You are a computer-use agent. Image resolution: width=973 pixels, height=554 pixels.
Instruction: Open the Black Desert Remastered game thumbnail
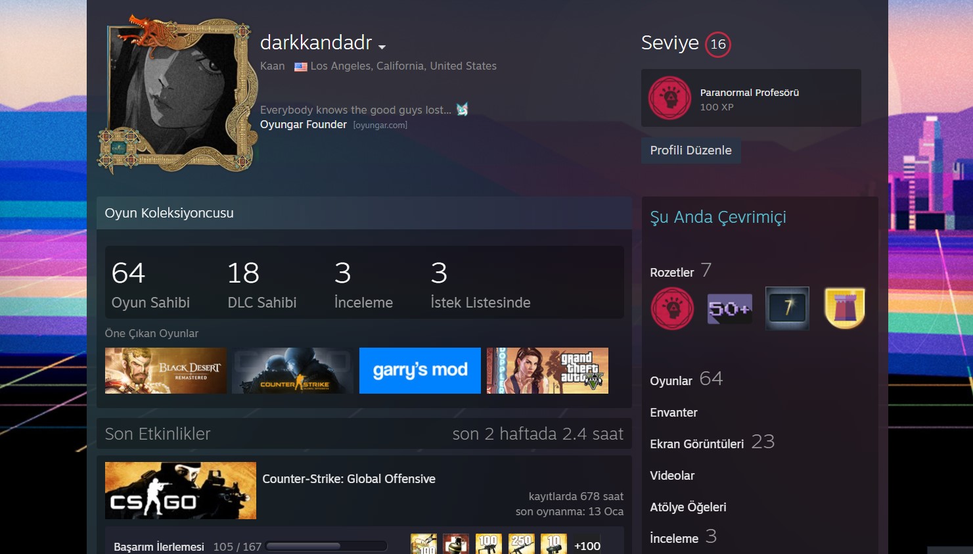tap(166, 371)
